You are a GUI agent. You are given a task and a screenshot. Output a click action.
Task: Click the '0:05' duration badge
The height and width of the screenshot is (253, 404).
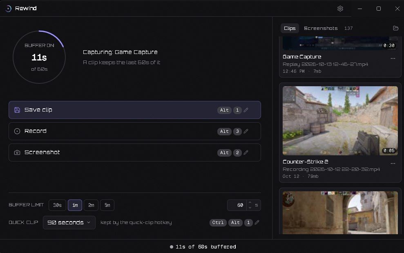coord(389,150)
